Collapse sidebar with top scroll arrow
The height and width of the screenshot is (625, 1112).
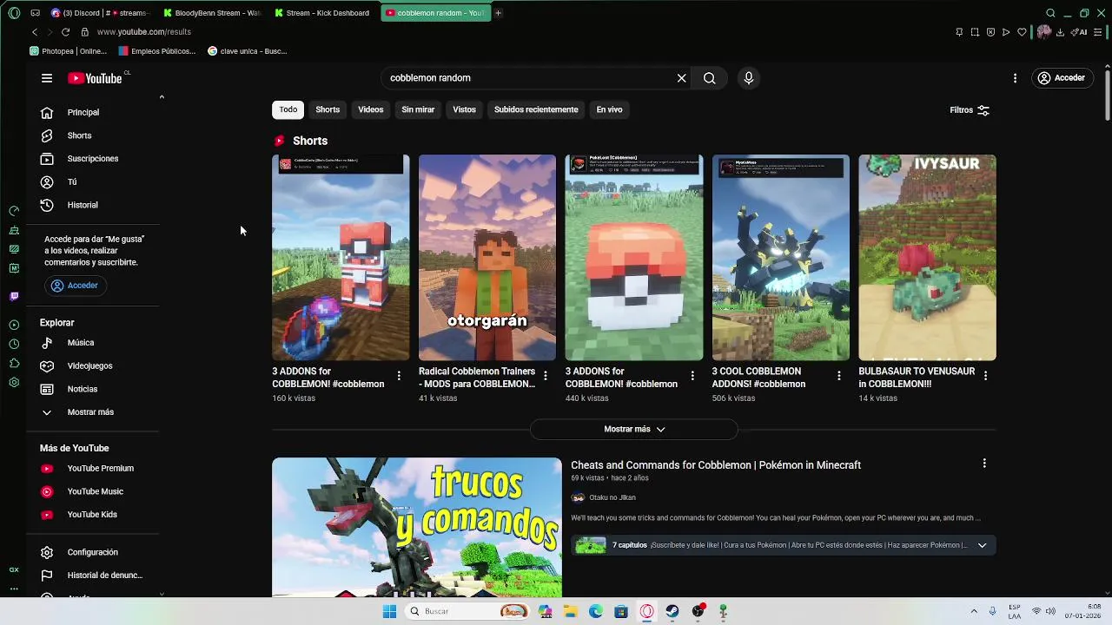click(x=162, y=97)
